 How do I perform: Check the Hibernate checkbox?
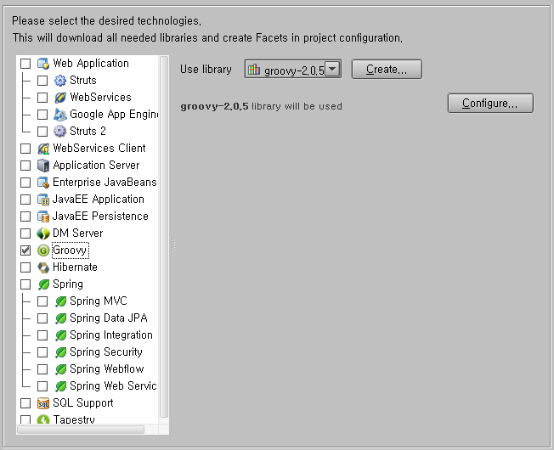[x=25, y=267]
